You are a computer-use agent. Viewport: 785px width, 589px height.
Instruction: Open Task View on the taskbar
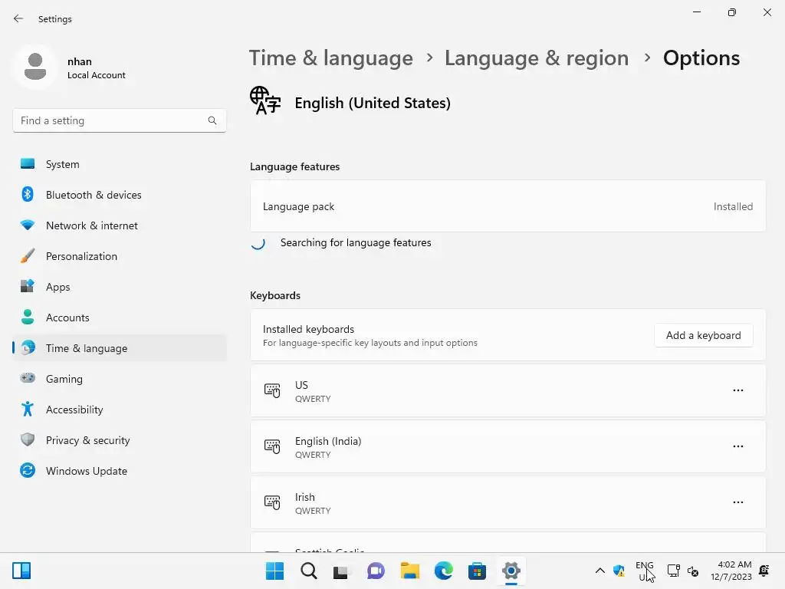tap(341, 571)
